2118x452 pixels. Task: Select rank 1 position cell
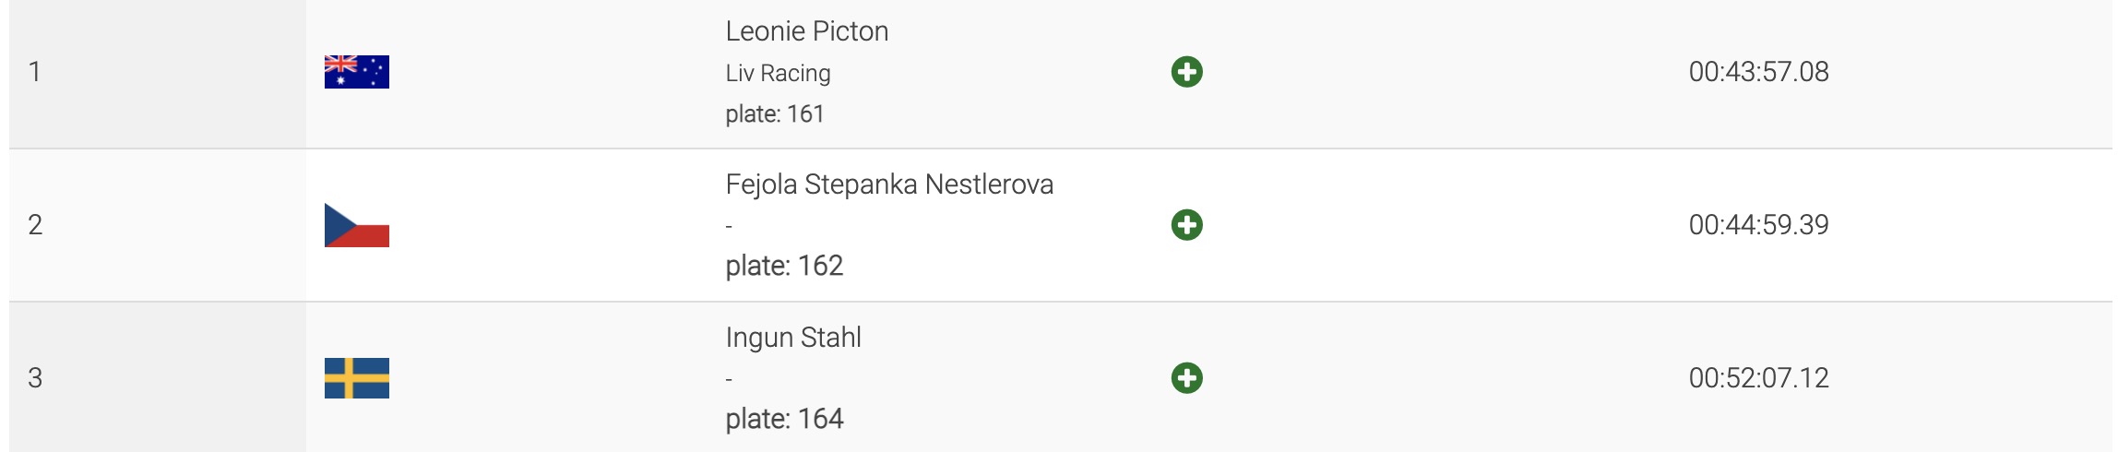[x=35, y=72]
